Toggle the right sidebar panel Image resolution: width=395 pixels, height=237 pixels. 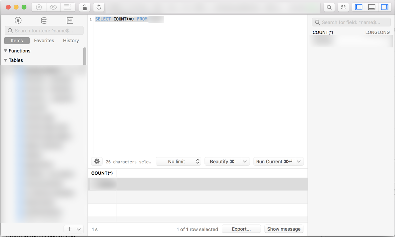pos(384,7)
